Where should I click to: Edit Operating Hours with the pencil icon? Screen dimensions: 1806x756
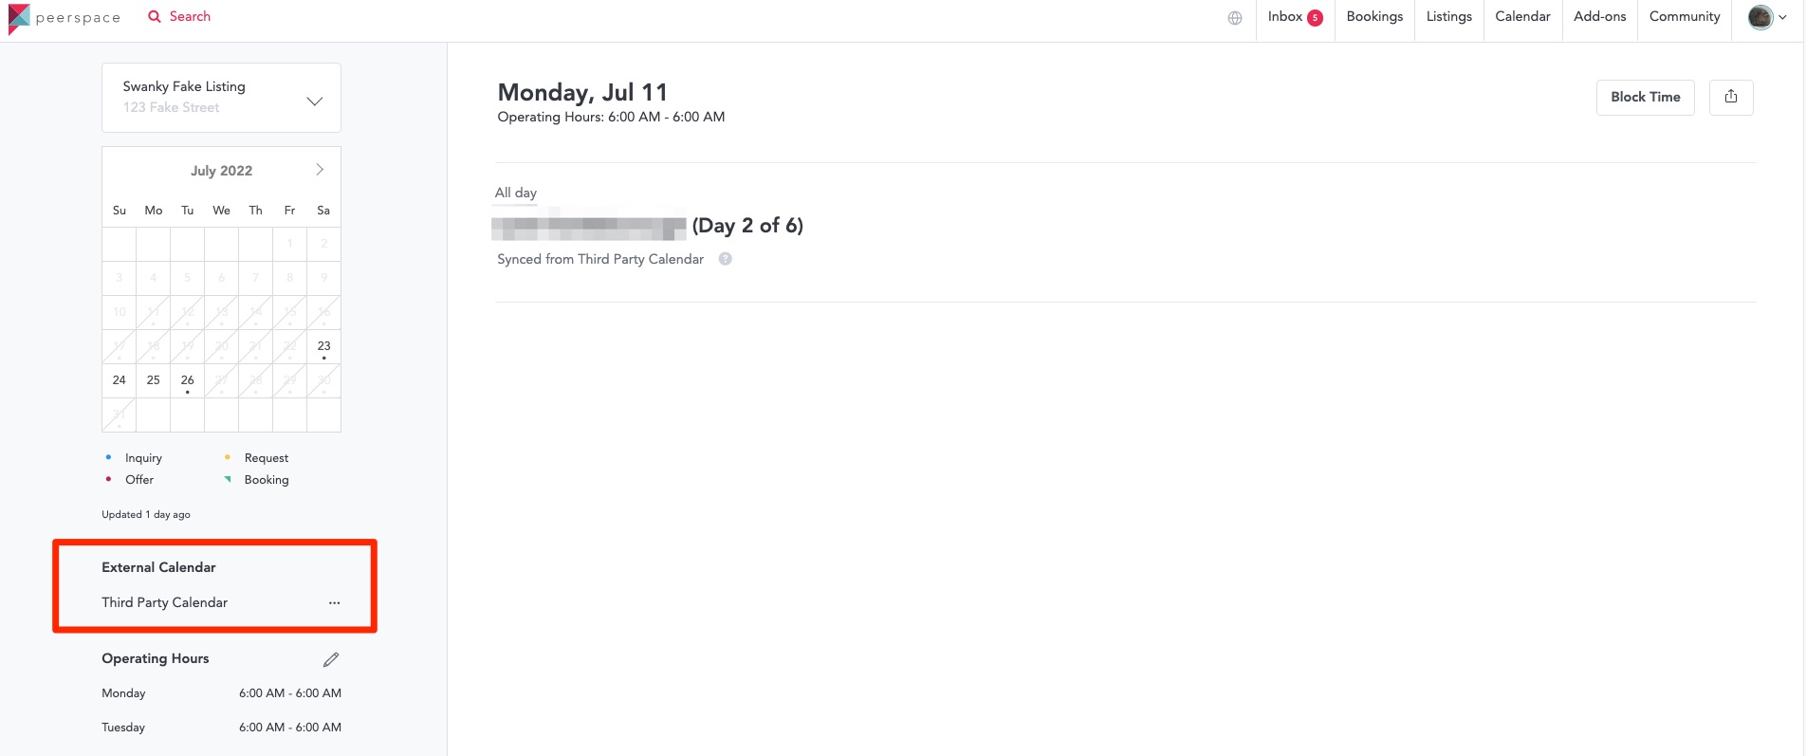click(331, 659)
